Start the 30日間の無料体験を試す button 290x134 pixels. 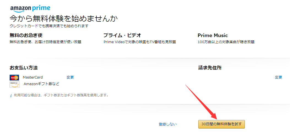pos(221,124)
